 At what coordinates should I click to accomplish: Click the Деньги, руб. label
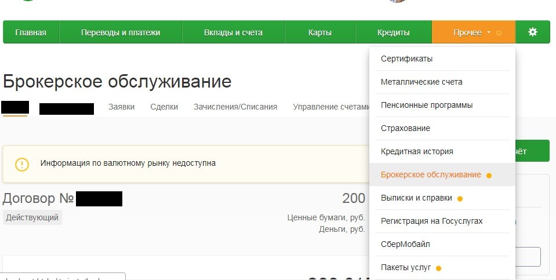point(342,230)
